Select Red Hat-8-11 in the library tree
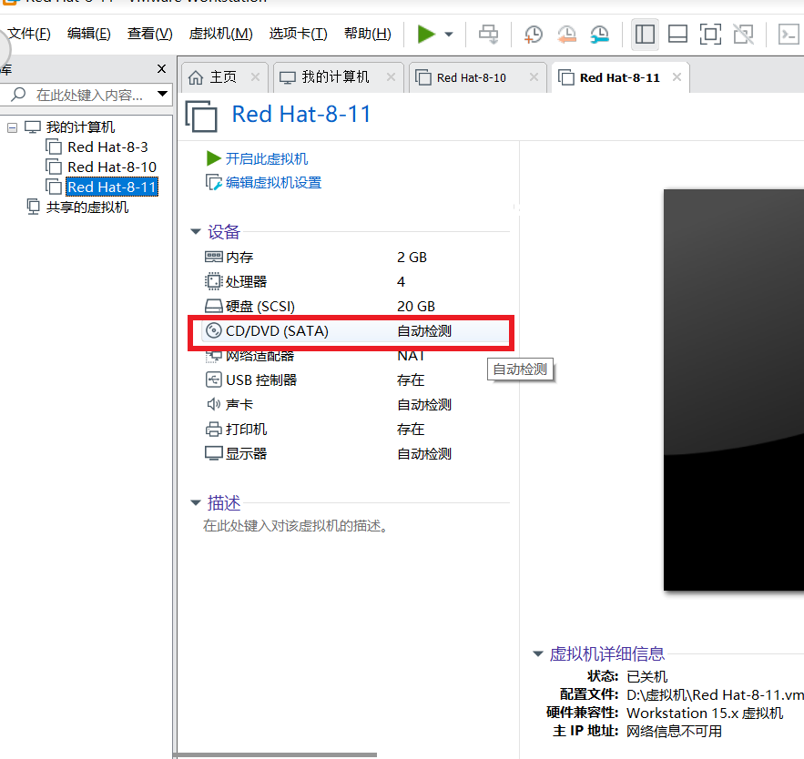The height and width of the screenshot is (759, 804). tap(112, 187)
